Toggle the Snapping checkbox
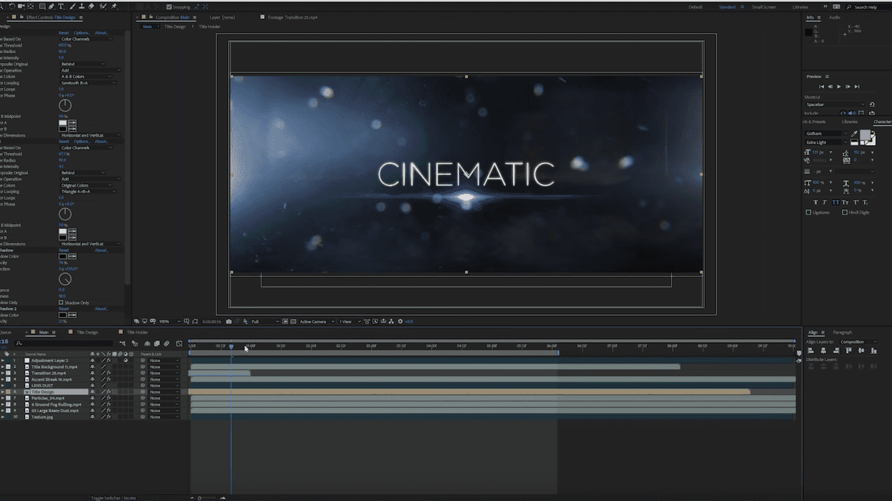 pos(168,7)
